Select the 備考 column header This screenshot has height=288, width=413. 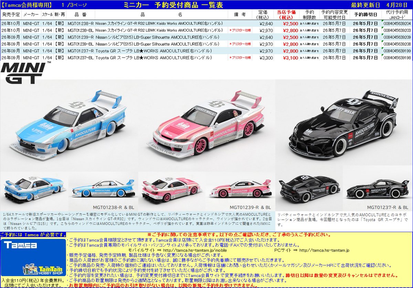click(240, 14)
